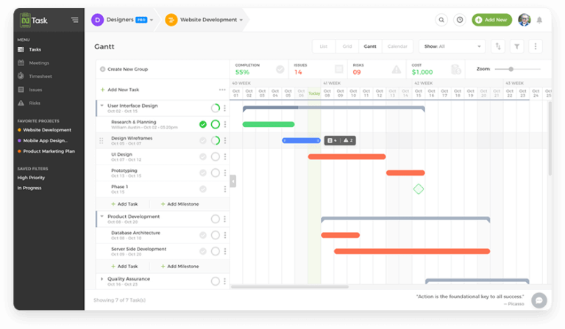Open the filter funnel icon
Image resolution: width=565 pixels, height=329 pixels.
pos(516,46)
